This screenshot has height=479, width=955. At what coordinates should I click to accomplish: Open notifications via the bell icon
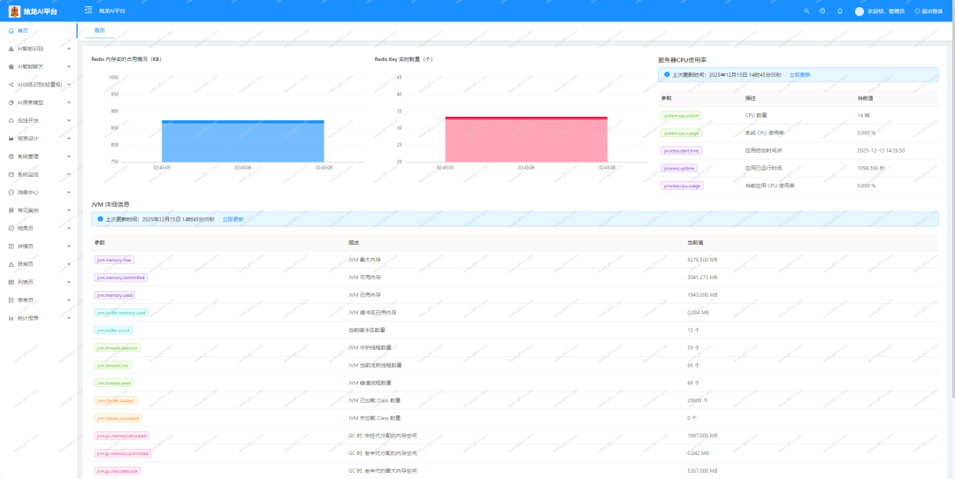840,11
